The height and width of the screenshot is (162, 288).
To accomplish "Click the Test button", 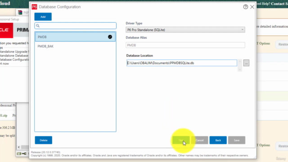I will 181,140.
